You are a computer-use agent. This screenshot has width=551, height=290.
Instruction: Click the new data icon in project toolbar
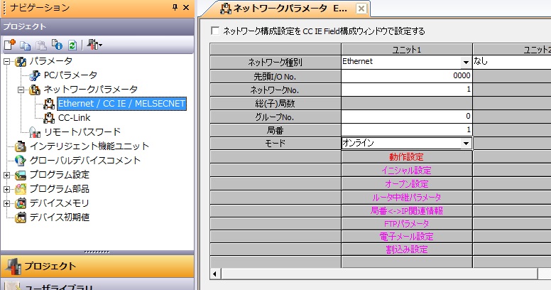point(10,45)
